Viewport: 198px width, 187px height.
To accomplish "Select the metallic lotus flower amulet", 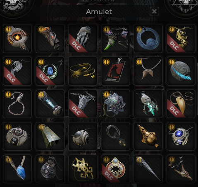I will click(x=115, y=104).
